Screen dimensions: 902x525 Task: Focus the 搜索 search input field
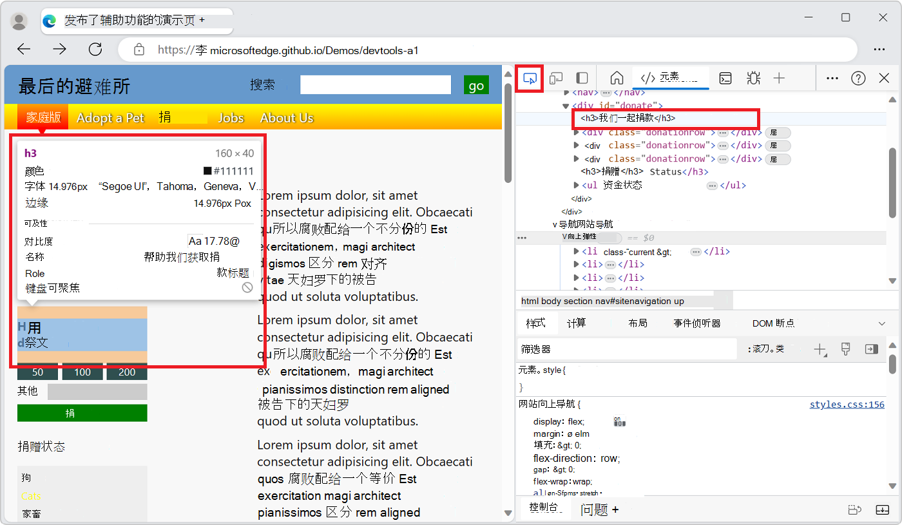click(x=376, y=85)
